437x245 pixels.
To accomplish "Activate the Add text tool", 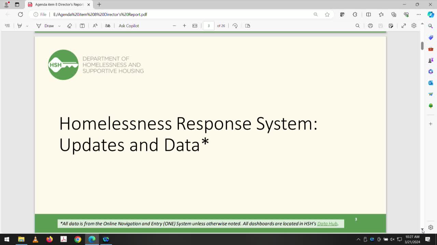I will click(x=82, y=26).
